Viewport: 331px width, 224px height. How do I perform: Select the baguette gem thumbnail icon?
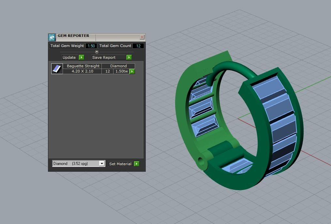tap(57, 69)
